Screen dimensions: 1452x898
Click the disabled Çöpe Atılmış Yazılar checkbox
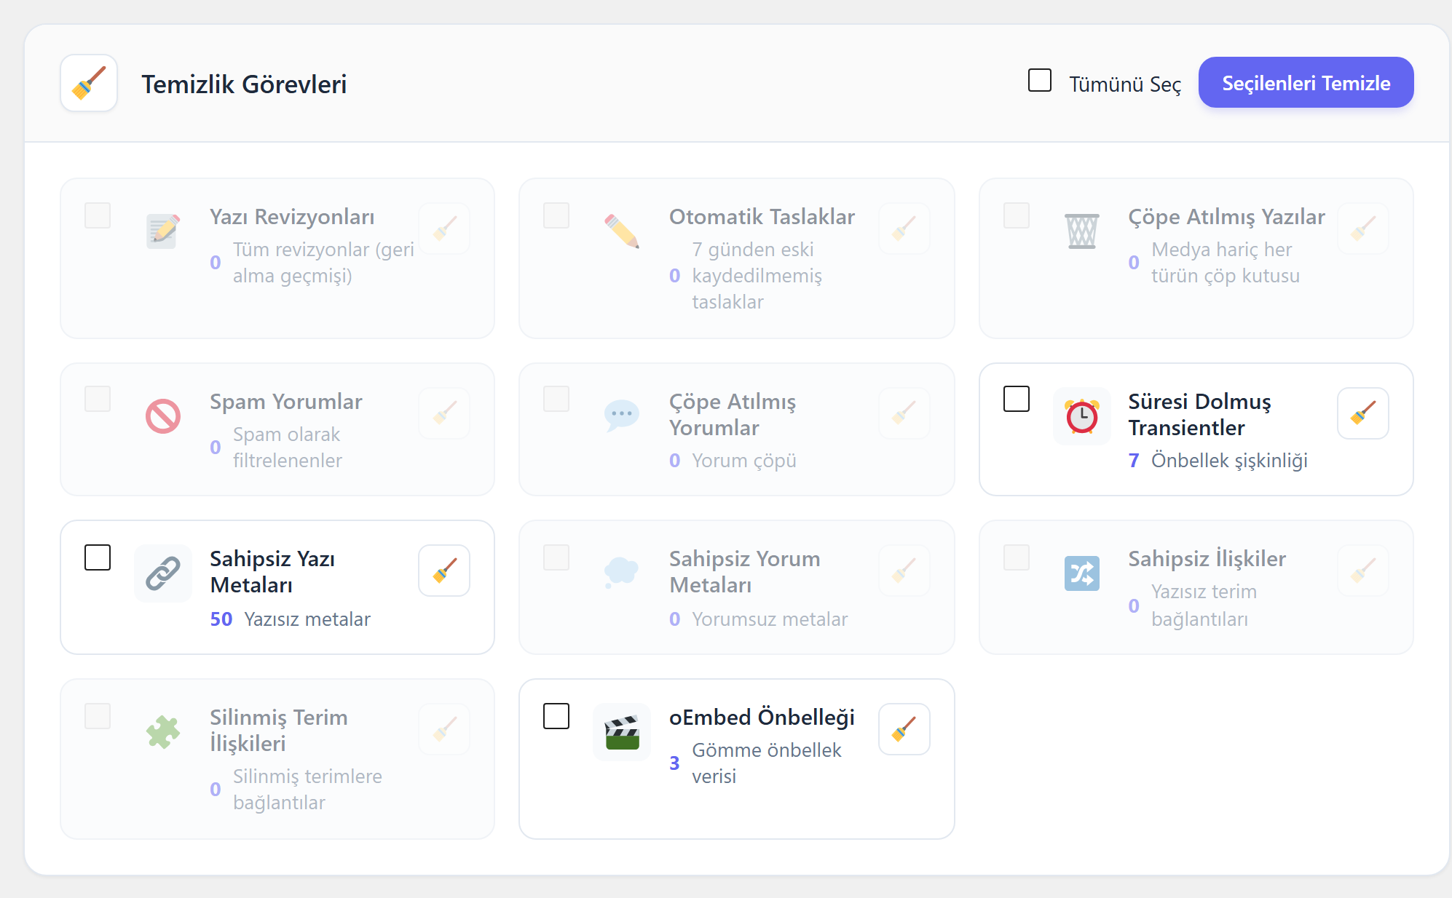click(1016, 215)
